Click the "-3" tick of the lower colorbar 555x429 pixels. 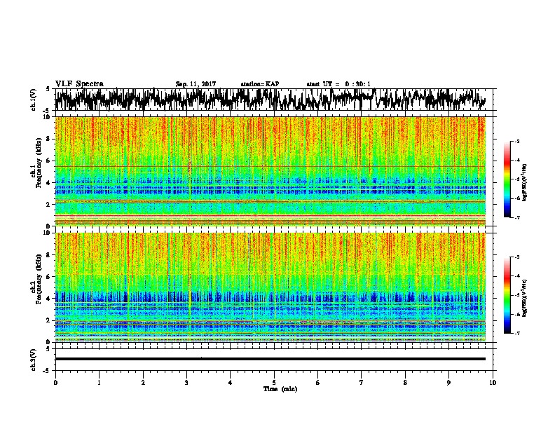click(516, 257)
